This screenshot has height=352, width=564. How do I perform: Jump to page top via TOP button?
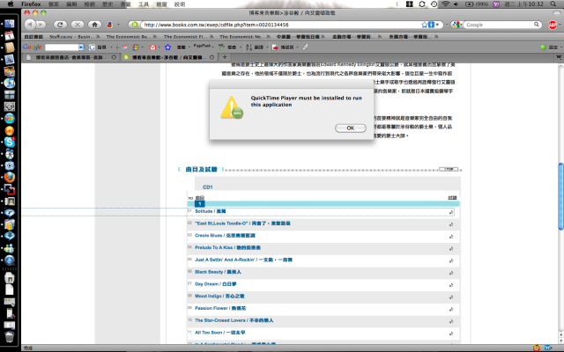pos(449,169)
